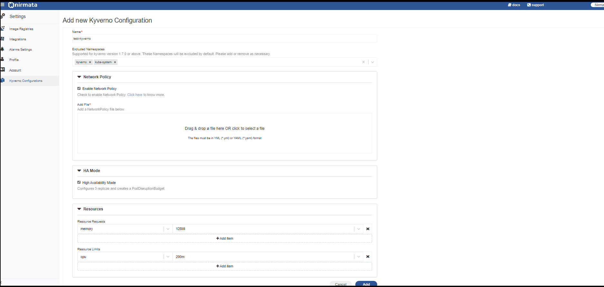Open the support link in header
Image resolution: width=604 pixels, height=287 pixels.
pyautogui.click(x=536, y=5)
